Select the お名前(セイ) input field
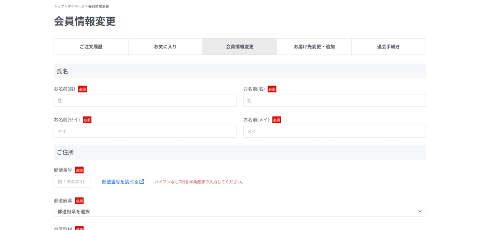 pos(145,131)
